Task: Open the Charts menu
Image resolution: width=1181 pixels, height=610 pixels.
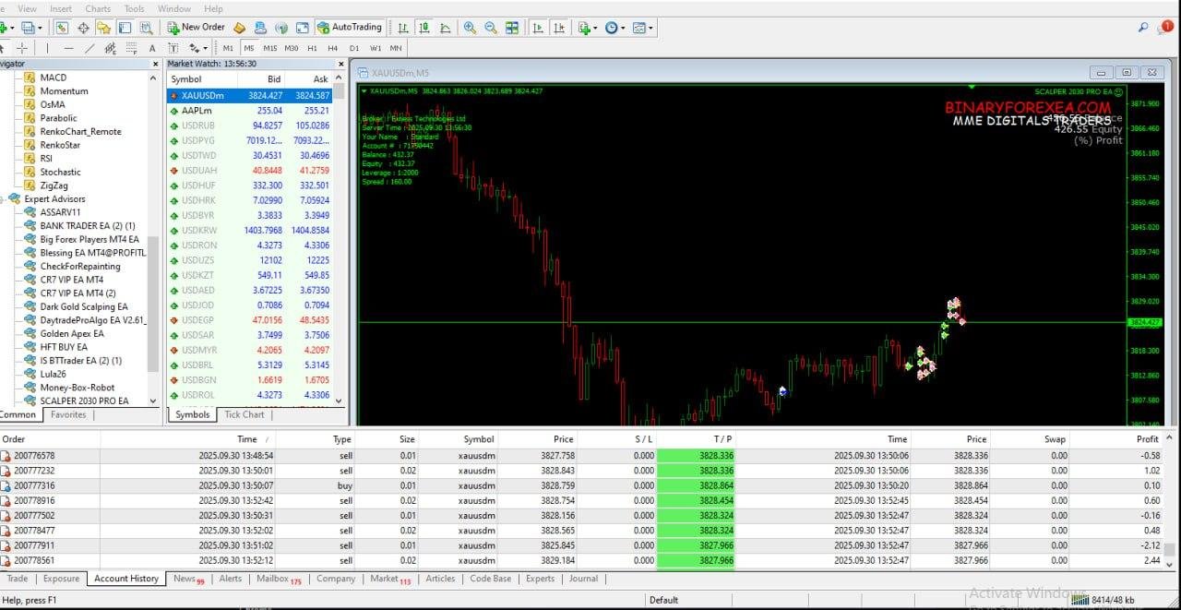Action: (98, 8)
